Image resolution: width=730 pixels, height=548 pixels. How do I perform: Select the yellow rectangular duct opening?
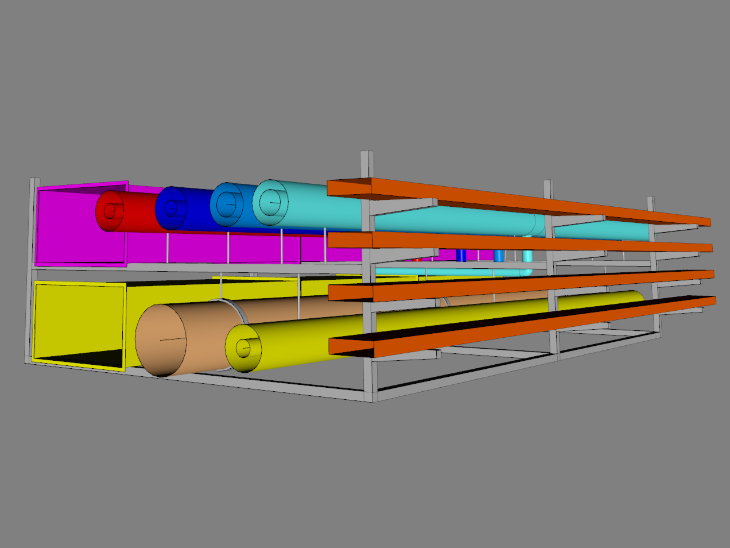[79, 326]
